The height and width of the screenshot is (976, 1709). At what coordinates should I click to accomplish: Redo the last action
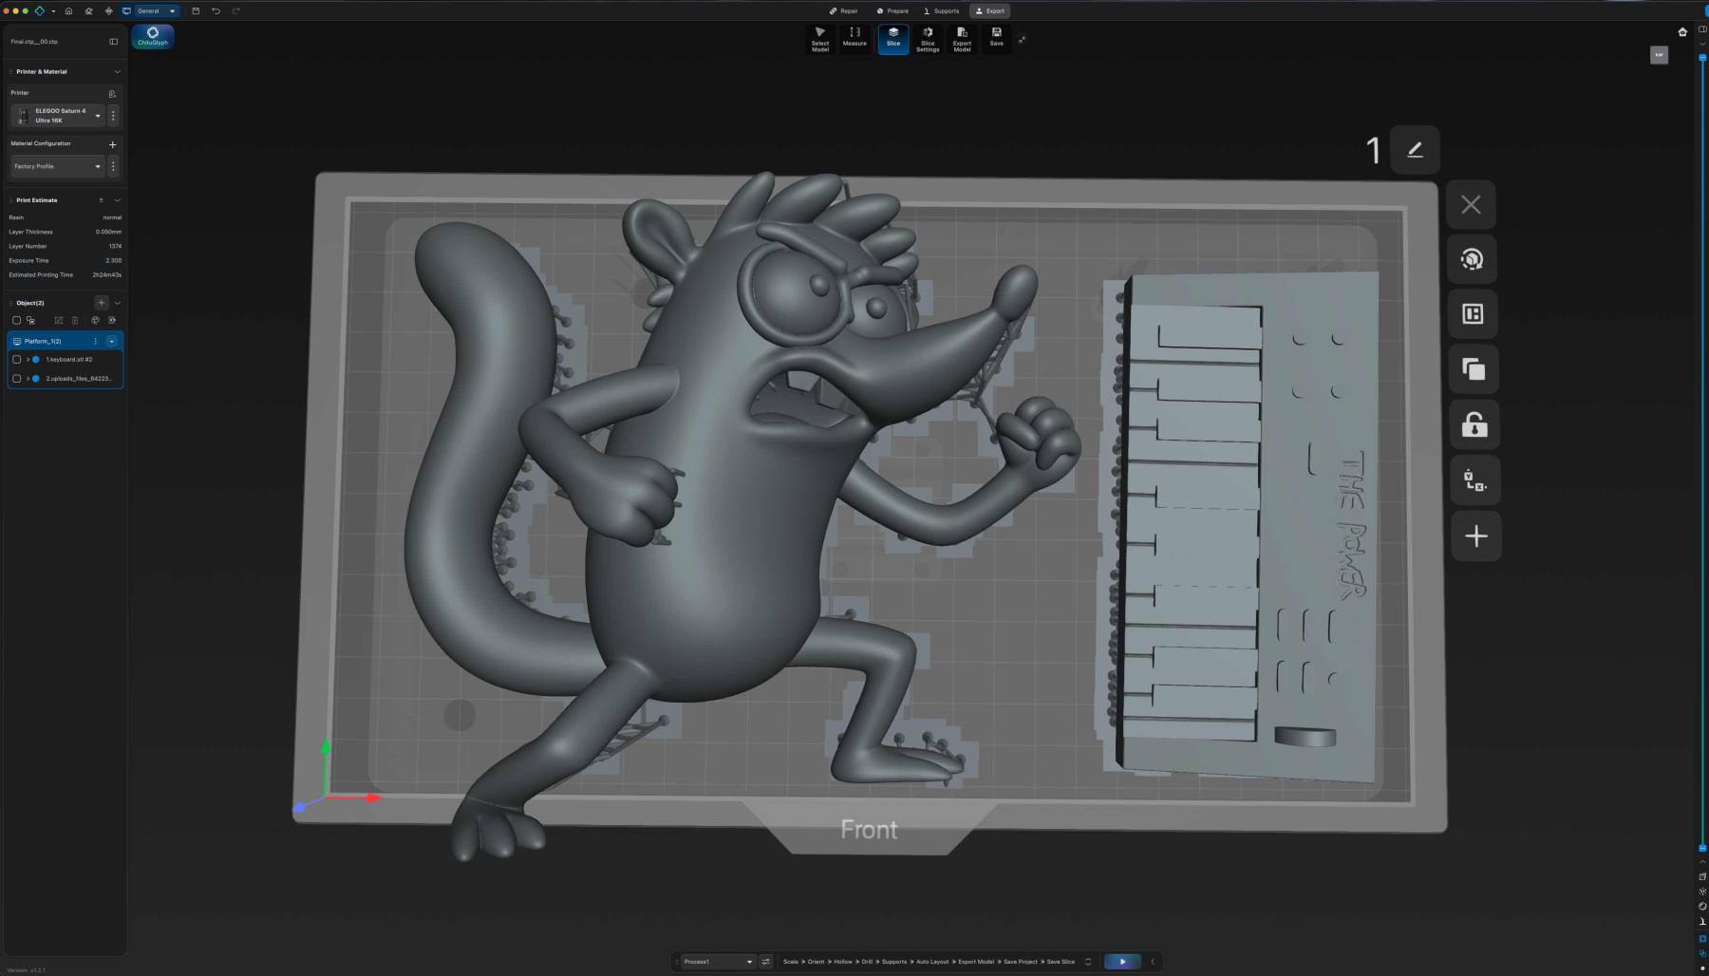click(x=235, y=11)
